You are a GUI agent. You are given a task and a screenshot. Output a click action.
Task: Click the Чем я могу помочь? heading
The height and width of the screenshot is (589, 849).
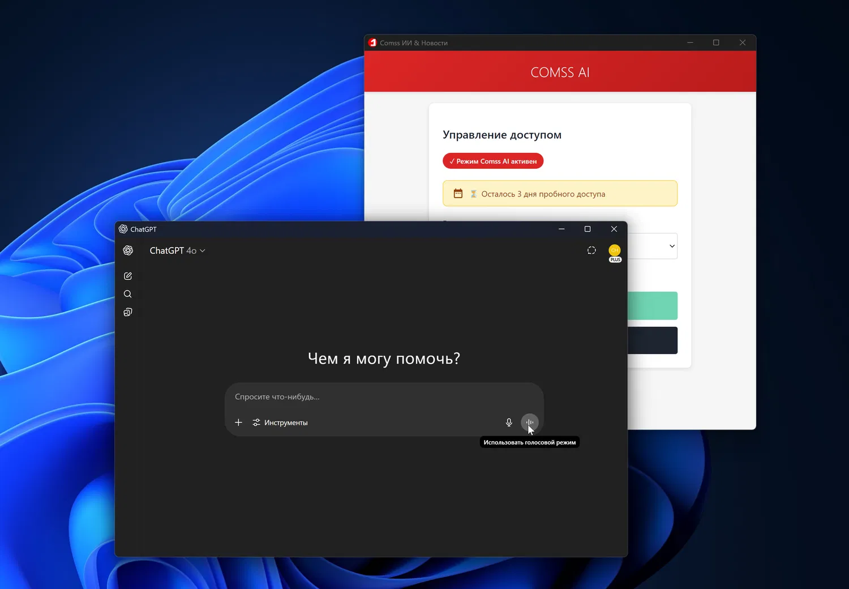pos(384,358)
